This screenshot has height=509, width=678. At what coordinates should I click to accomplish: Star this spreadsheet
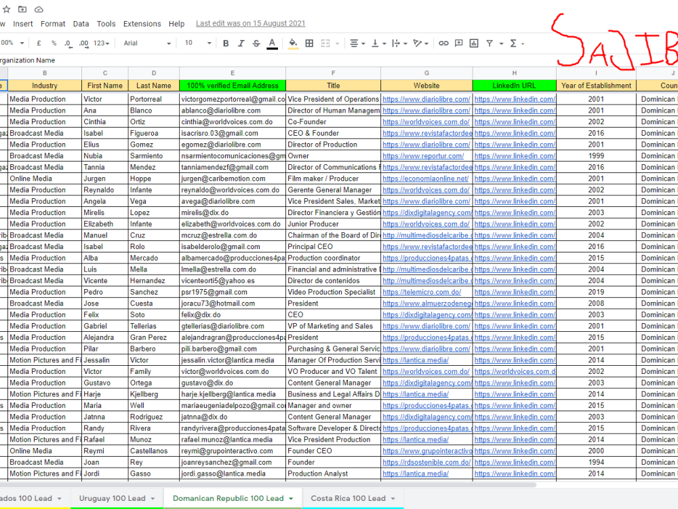(7, 9)
